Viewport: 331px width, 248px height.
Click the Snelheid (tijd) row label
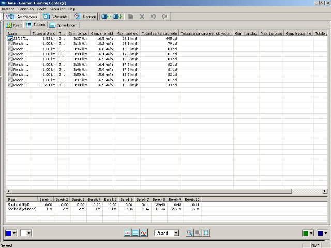point(19,205)
